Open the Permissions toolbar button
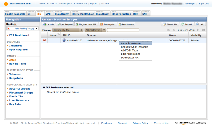This screenshot has height=126, width=212. pos(126,24)
